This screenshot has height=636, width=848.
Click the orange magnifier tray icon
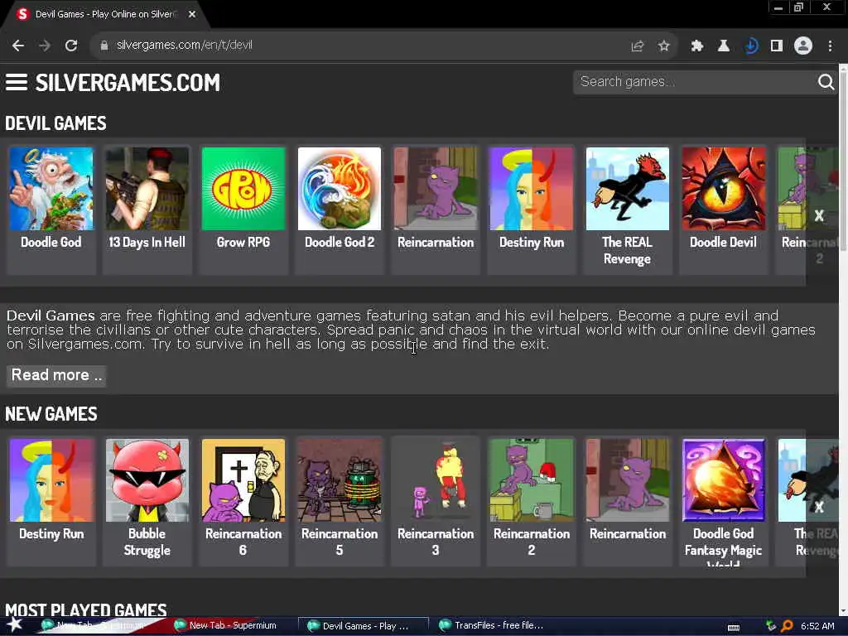(x=787, y=626)
